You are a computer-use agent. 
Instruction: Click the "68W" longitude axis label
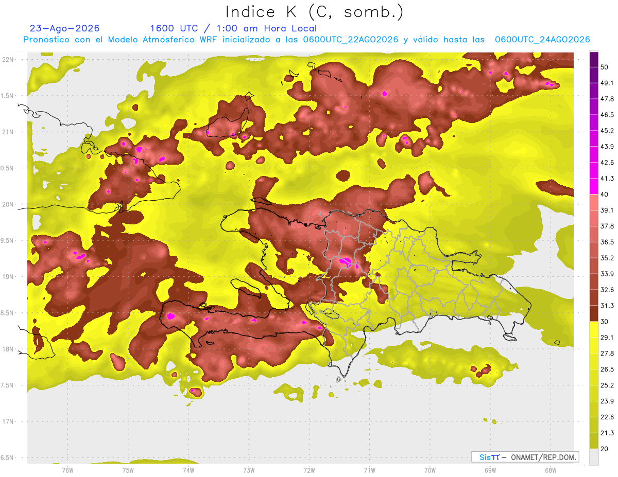pos(551,470)
